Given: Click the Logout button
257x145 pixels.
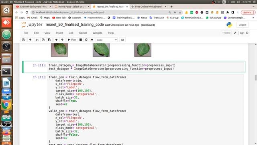Looking at the screenshot, I should [243, 25].
